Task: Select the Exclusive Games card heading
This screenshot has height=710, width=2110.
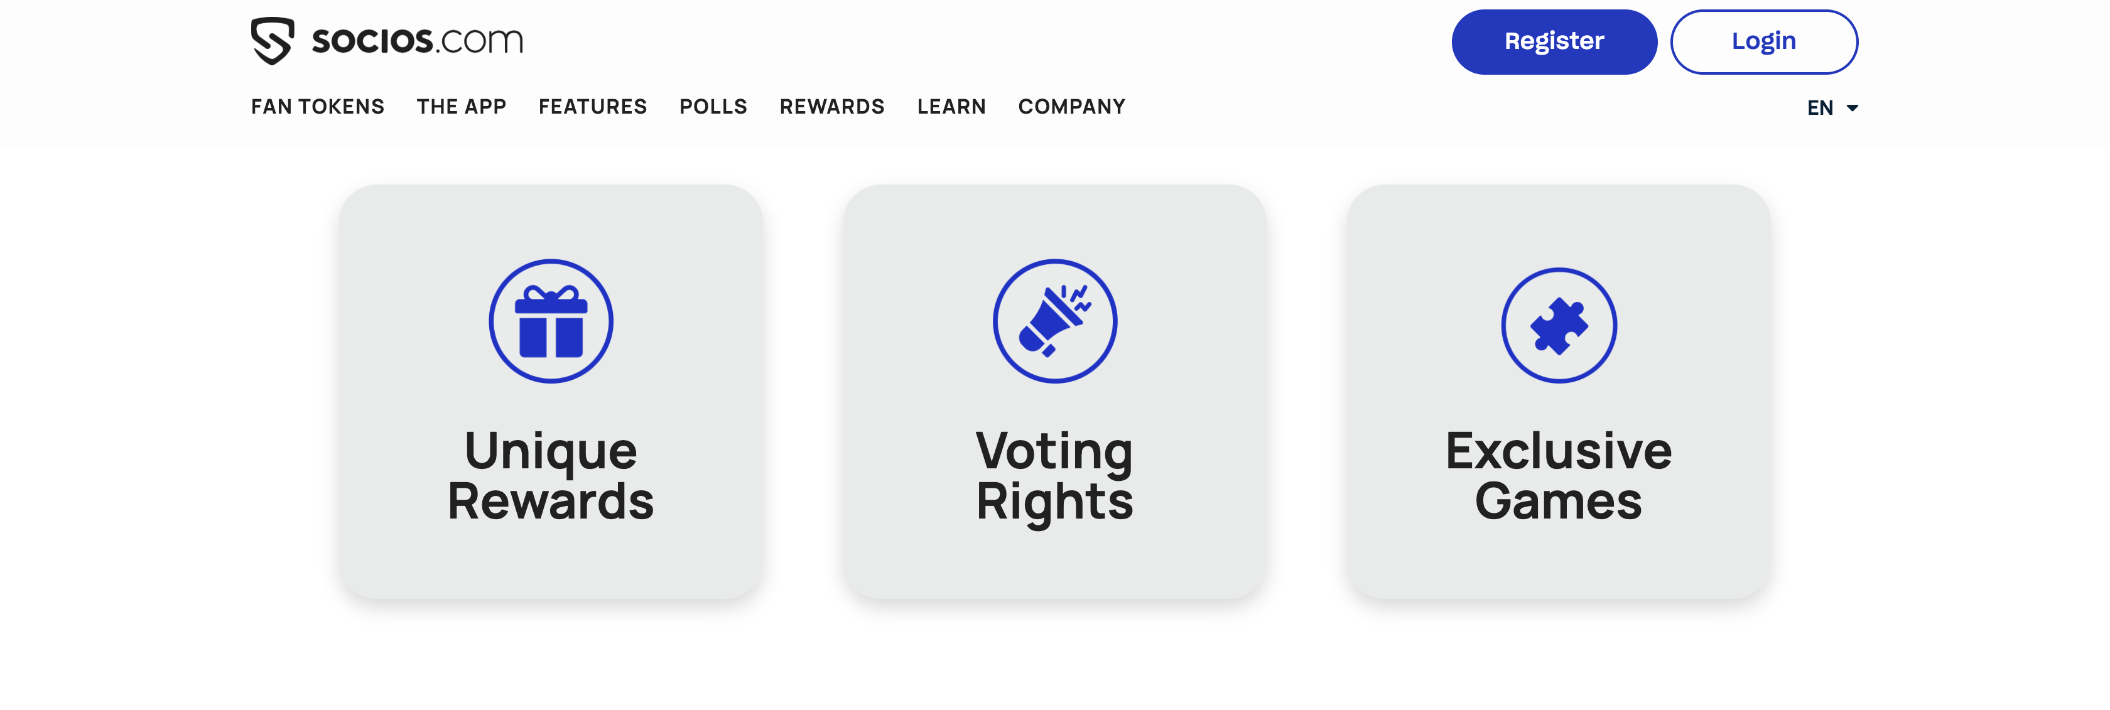Action: (1558, 475)
